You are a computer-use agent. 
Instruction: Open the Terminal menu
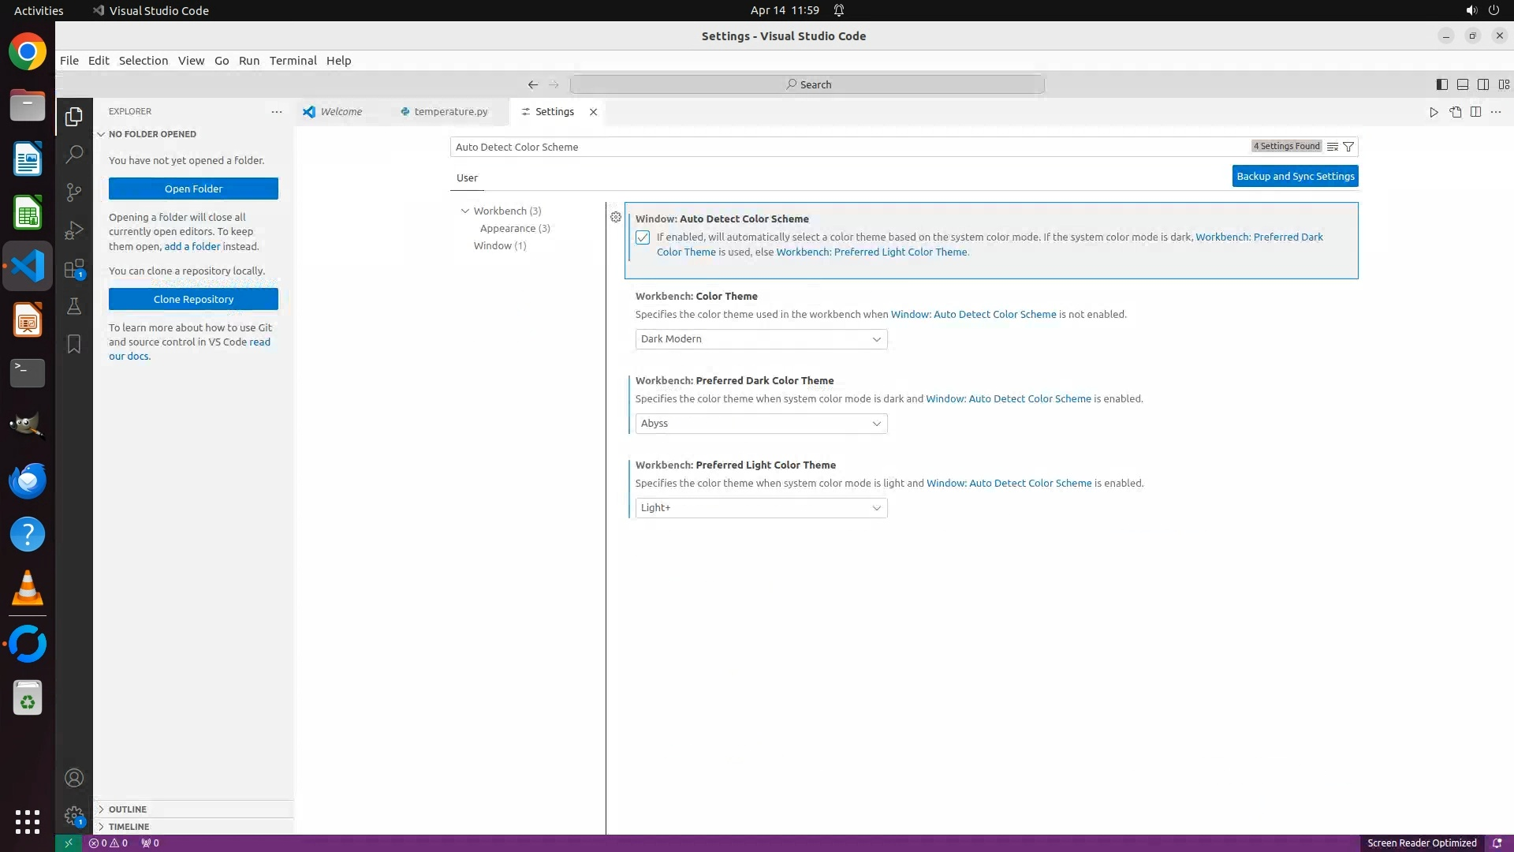tap(293, 61)
